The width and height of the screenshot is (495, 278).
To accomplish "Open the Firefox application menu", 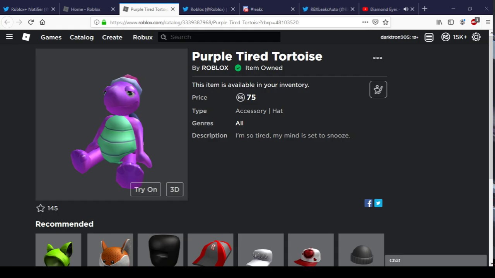I will 488,22.
